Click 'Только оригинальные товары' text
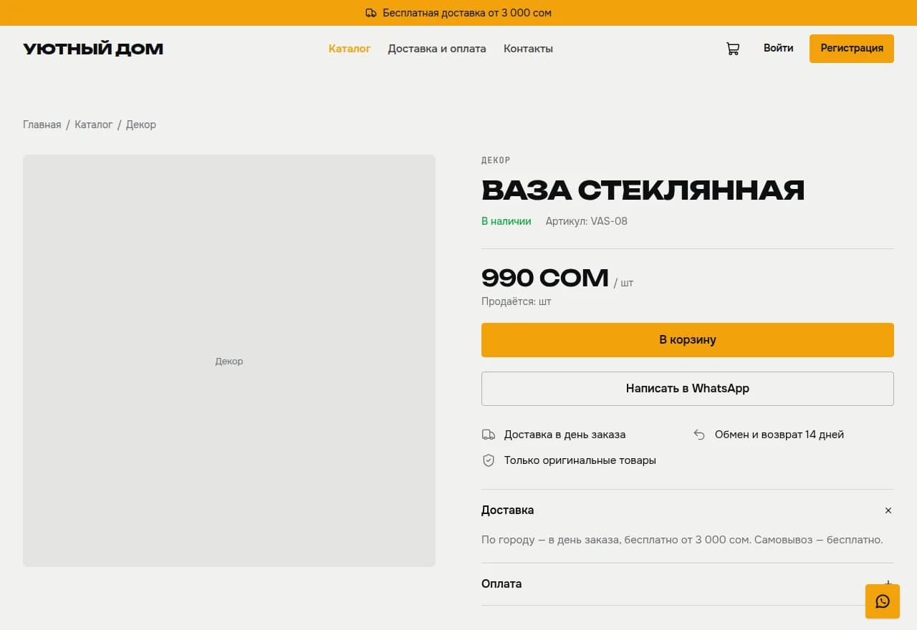 click(580, 460)
